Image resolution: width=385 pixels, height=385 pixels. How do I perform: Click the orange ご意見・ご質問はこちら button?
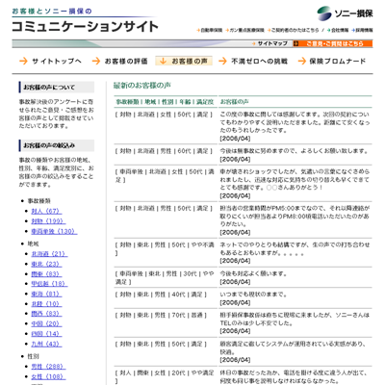click(x=333, y=43)
